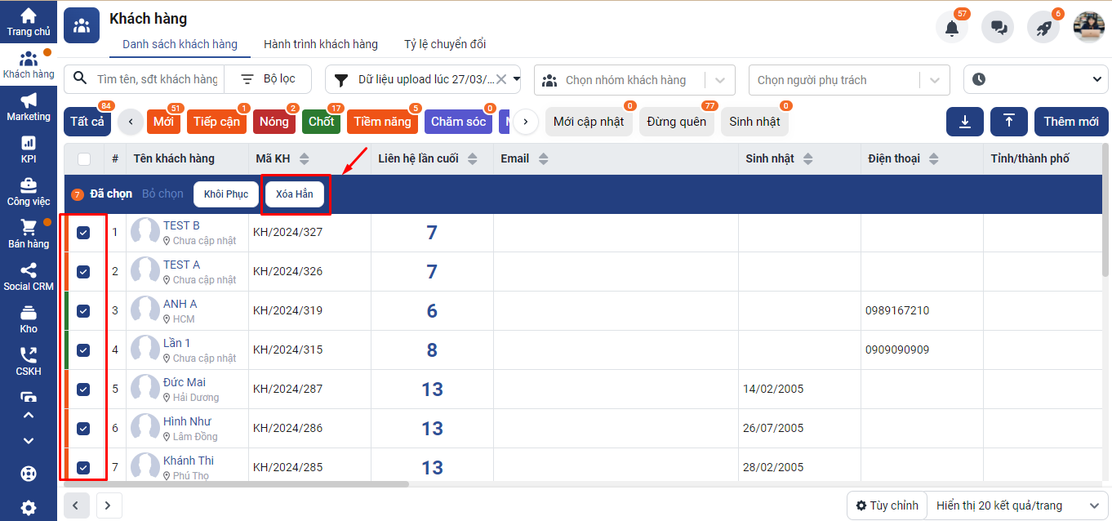Go to Bán hàng shopping cart
1112x521 pixels.
29,234
